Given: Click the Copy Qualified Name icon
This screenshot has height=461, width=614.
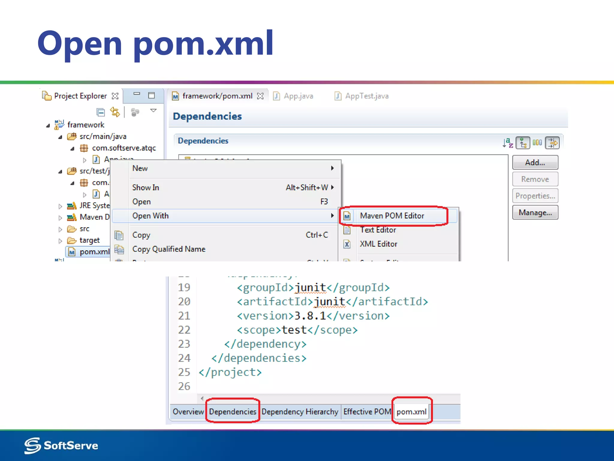Looking at the screenshot, I should (x=119, y=249).
